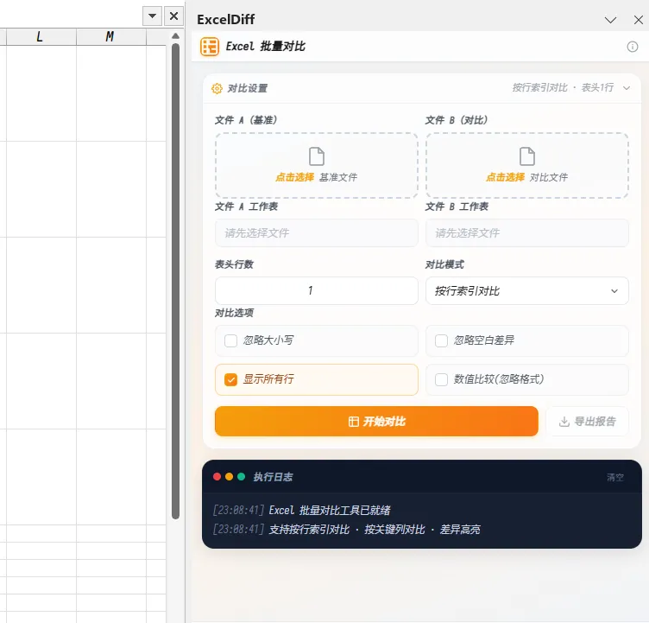649x623 pixels.
Task: Select column M header
Action: click(111, 37)
